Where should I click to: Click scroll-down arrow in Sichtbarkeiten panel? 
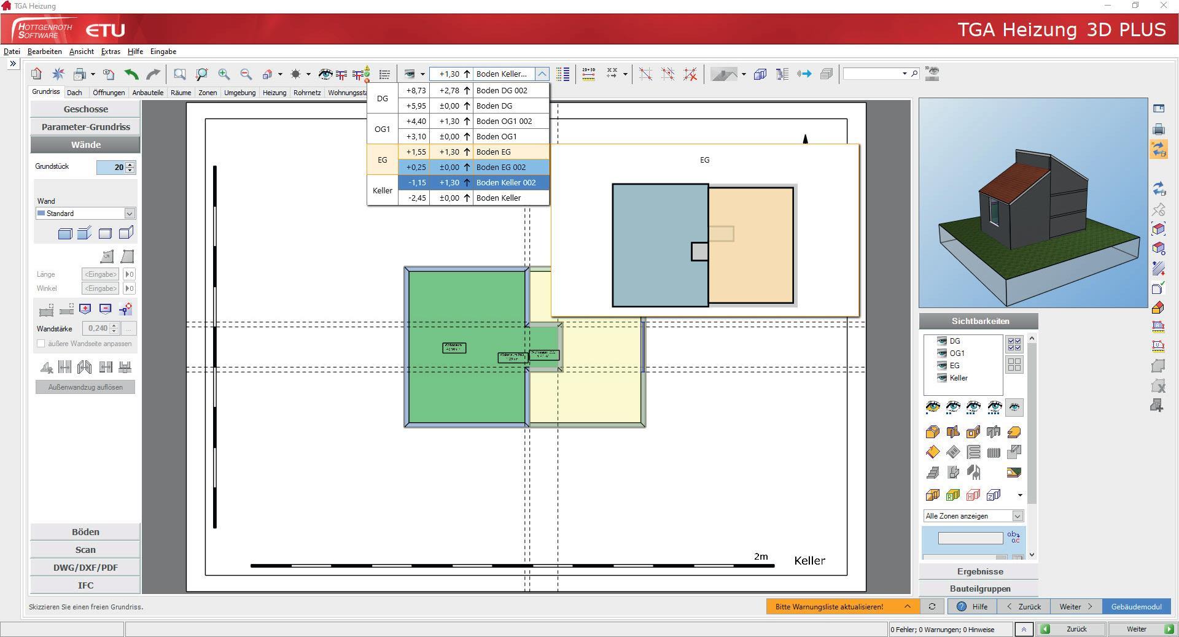pos(1032,555)
